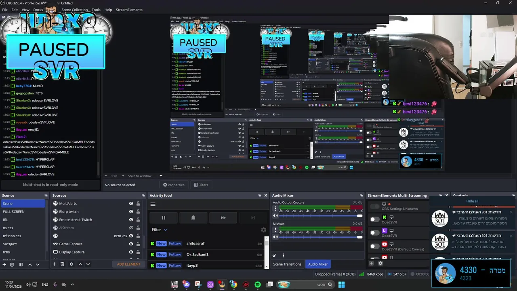Open the File menu

coord(5,10)
